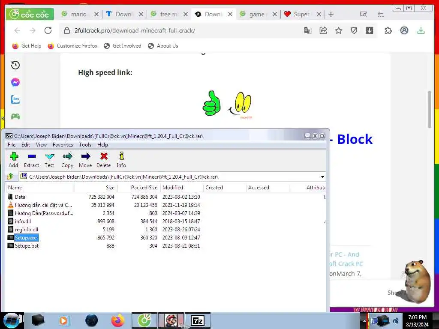Open the File menu in 7-Zip
439x329 pixels.
tap(12, 145)
